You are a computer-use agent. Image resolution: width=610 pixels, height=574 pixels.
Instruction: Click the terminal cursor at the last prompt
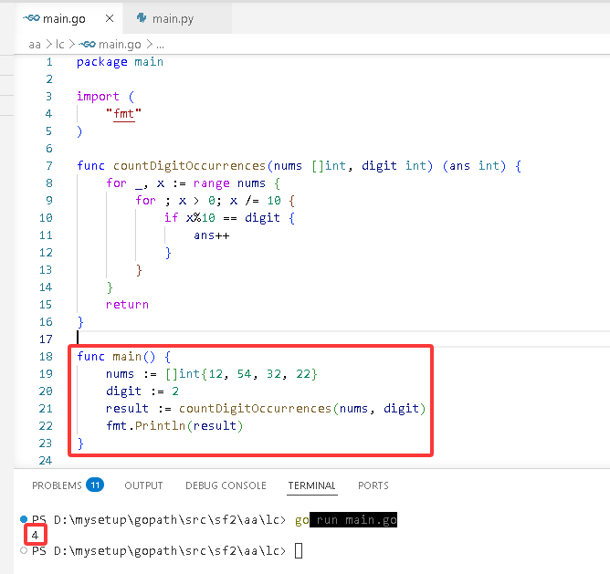299,550
